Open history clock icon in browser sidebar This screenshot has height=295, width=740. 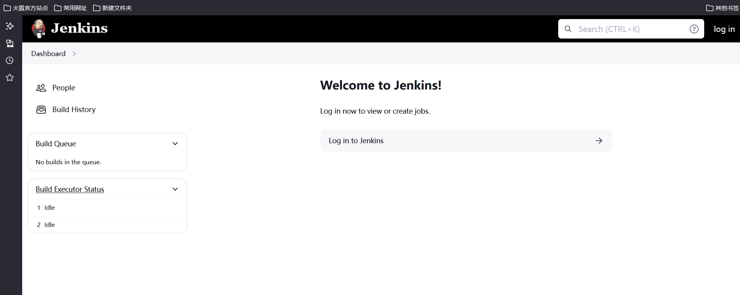10,60
